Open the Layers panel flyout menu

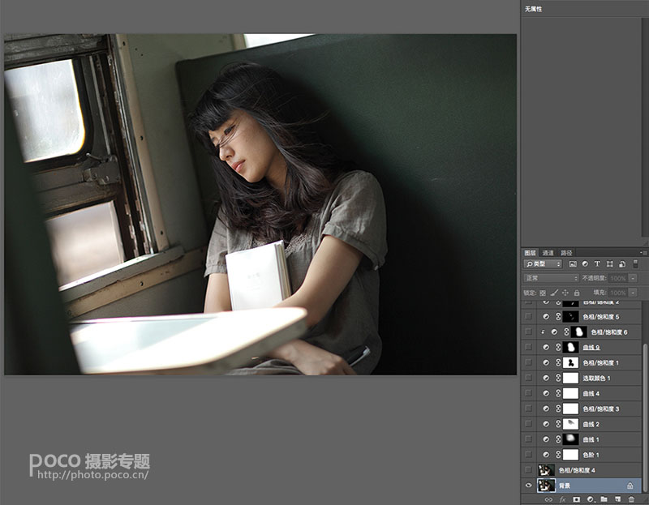tap(643, 252)
